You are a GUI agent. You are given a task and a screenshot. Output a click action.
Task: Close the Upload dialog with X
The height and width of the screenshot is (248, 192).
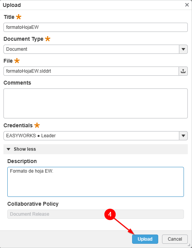(187, 5)
